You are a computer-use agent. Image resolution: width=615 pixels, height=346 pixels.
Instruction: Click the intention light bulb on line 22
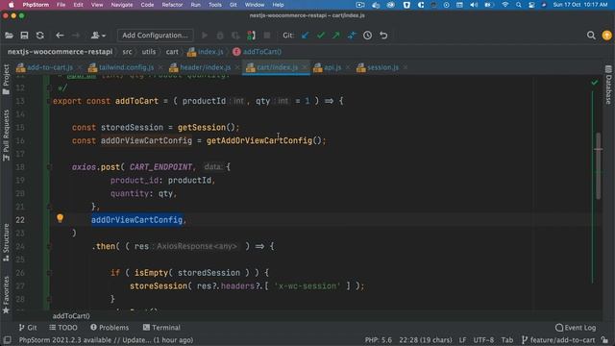point(60,218)
